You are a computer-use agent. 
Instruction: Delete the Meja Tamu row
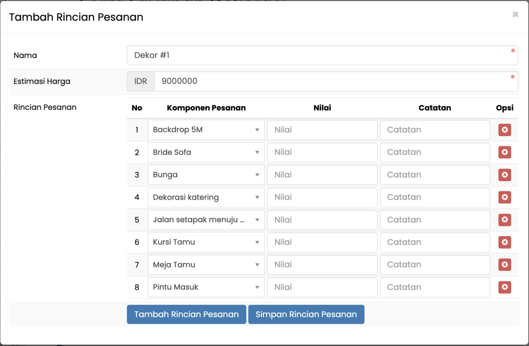coord(504,265)
